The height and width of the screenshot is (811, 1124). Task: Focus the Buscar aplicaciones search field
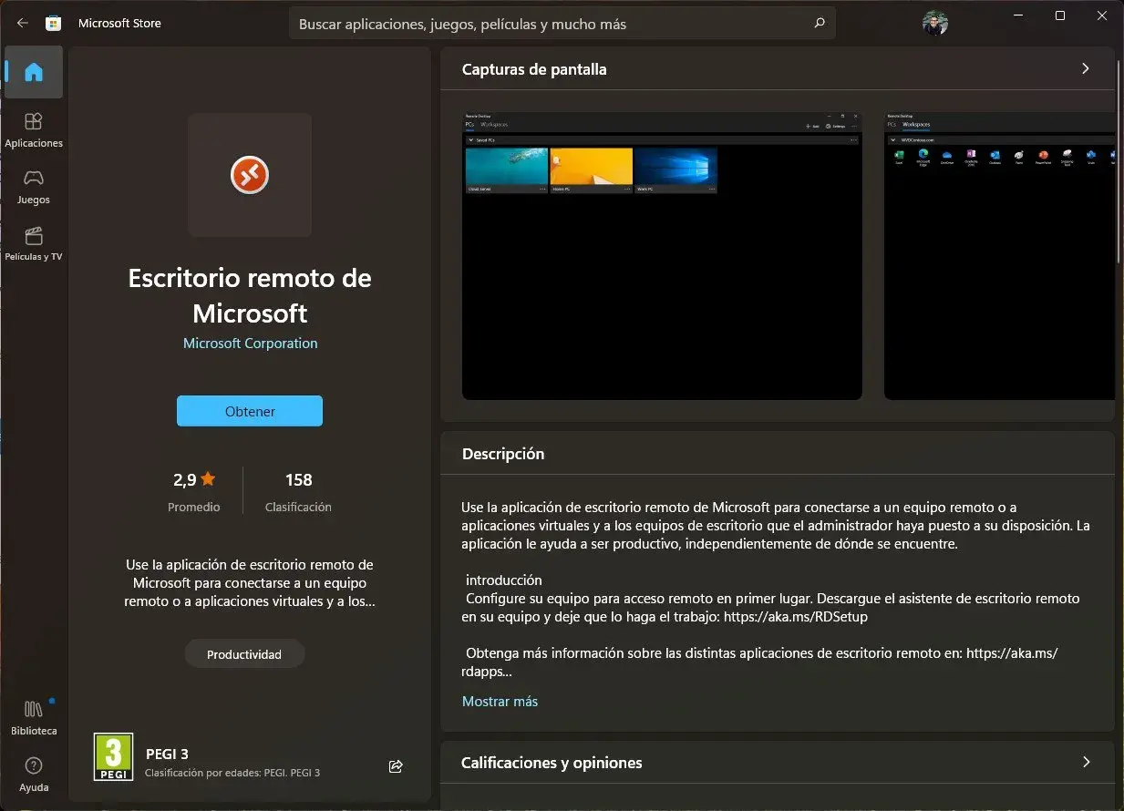click(562, 24)
